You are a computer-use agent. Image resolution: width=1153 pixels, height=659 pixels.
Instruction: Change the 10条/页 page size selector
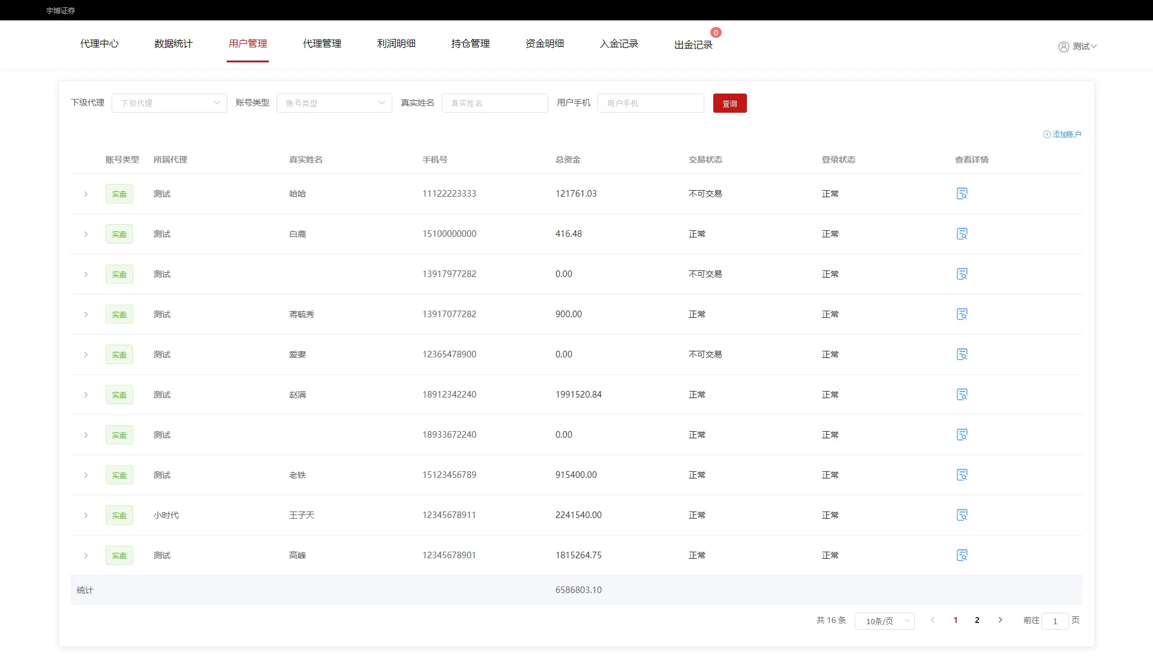[x=884, y=621]
